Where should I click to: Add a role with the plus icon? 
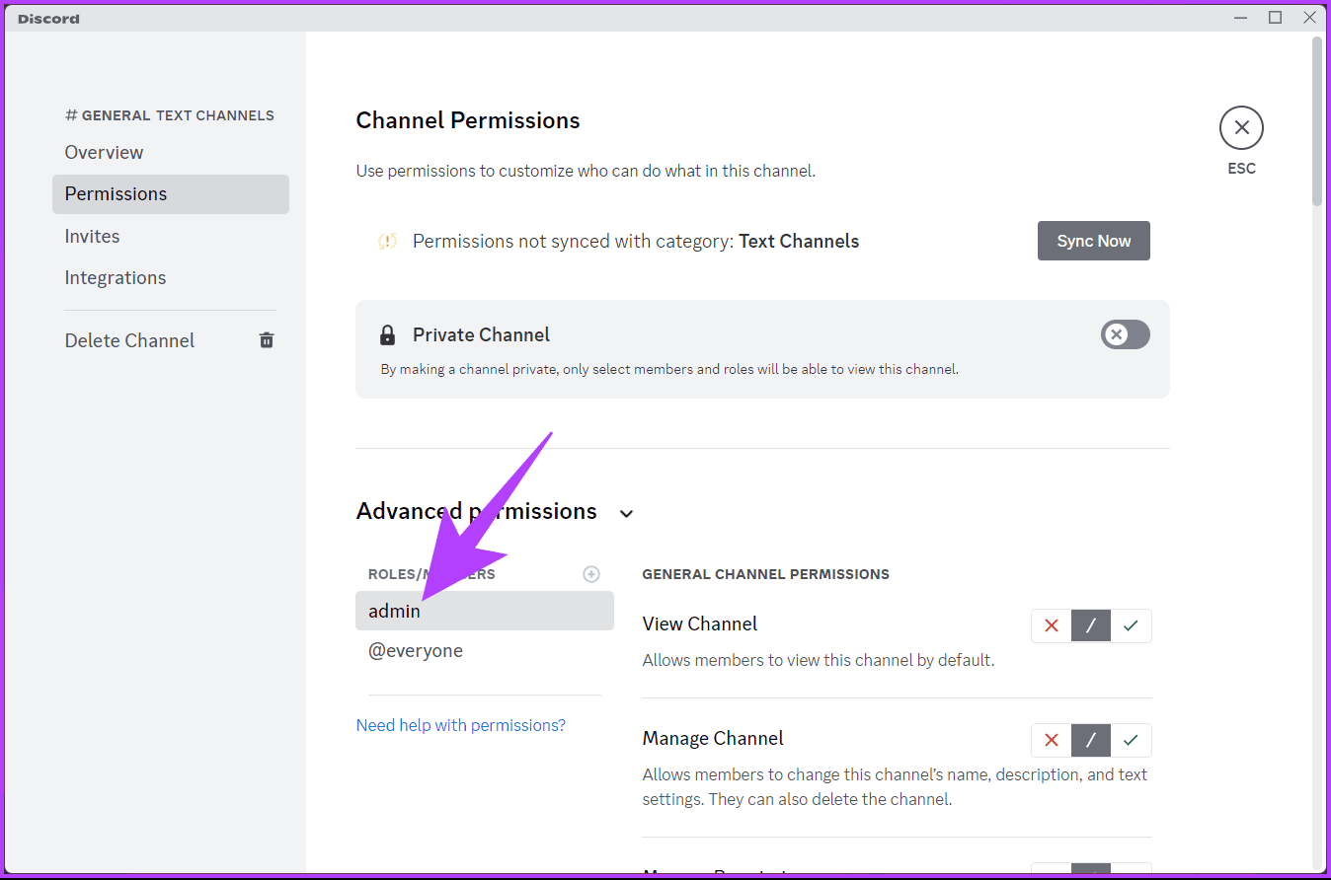click(x=591, y=574)
